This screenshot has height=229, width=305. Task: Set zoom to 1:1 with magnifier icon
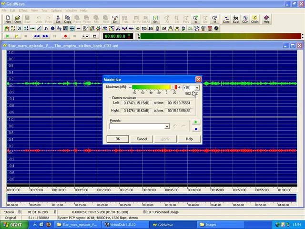pyautogui.click(x=214, y=19)
